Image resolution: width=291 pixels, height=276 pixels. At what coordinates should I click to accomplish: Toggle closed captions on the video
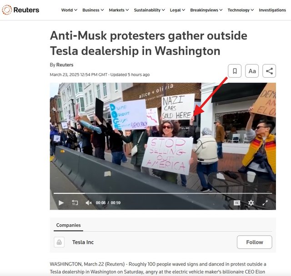(x=237, y=203)
